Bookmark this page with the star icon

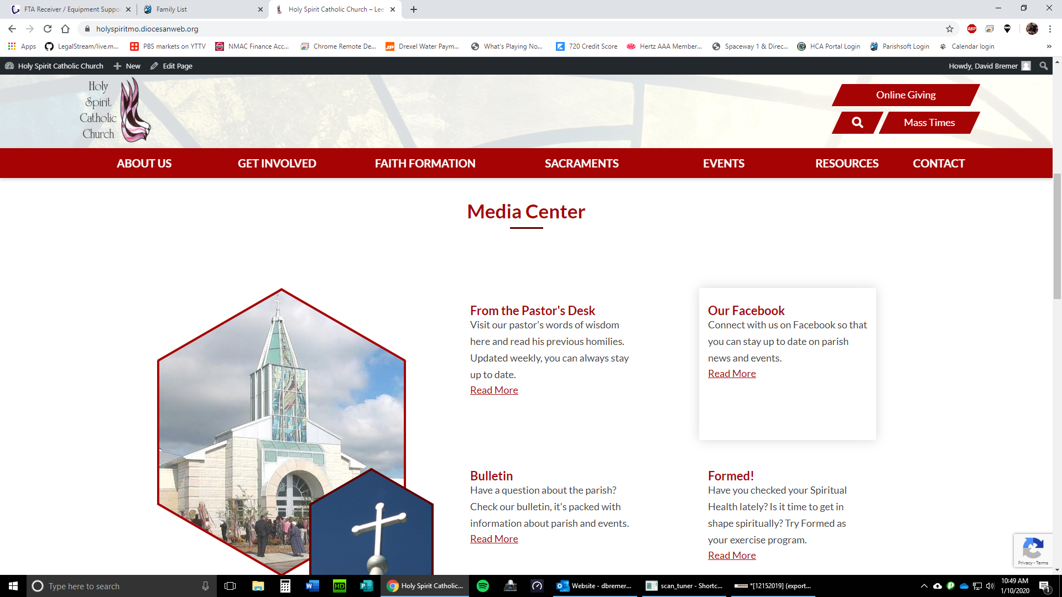coord(950,29)
